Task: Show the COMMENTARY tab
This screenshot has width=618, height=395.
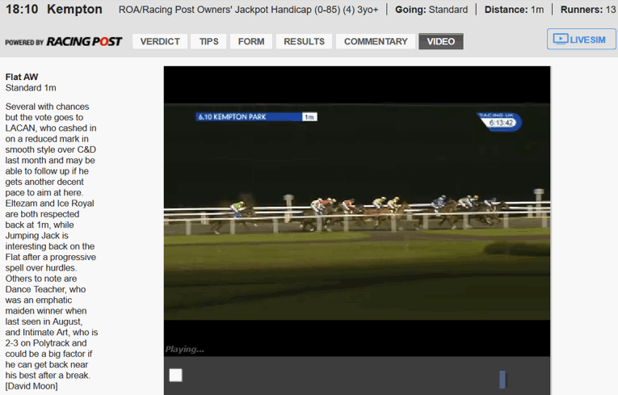Action: [376, 41]
